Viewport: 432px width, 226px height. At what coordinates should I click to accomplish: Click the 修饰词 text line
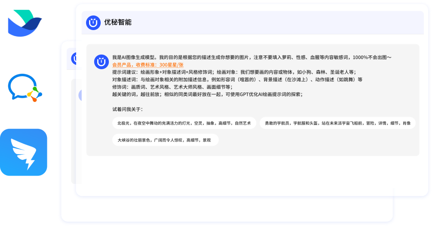(172, 87)
